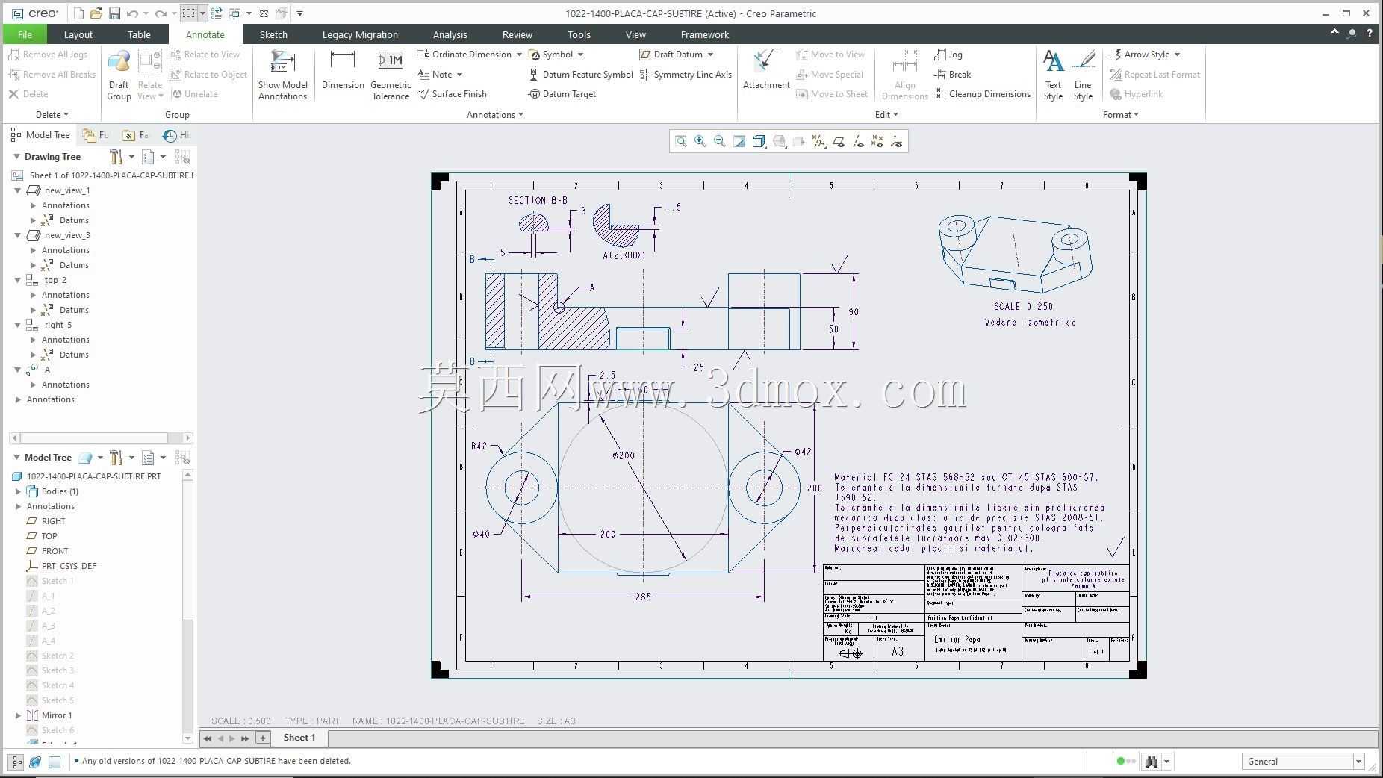This screenshot has width=1383, height=778.
Task: Create a new file from quick access toolbar
Action: [x=78, y=13]
